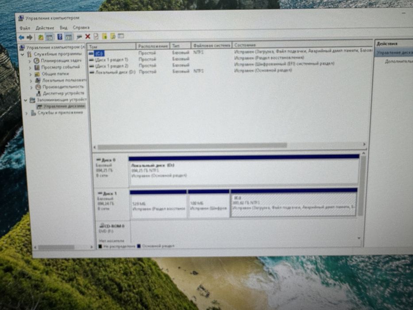
Task: Click the Просмотр событий icon in the tree
Action: point(37,67)
